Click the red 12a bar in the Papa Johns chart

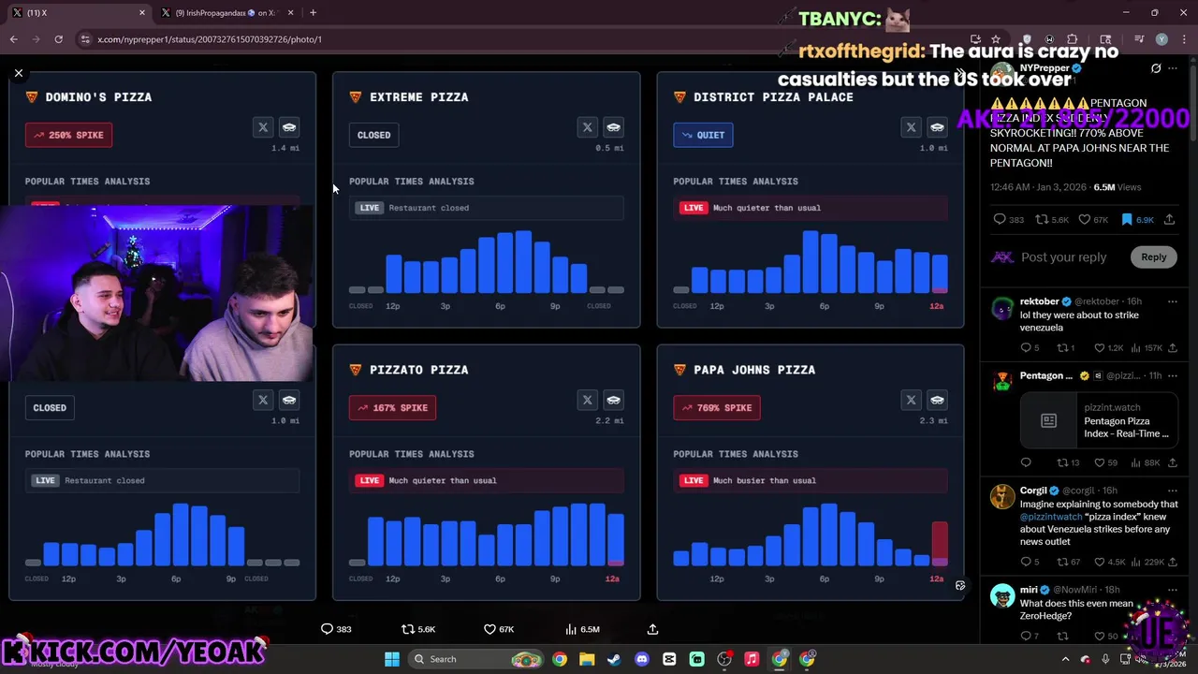[x=940, y=543]
